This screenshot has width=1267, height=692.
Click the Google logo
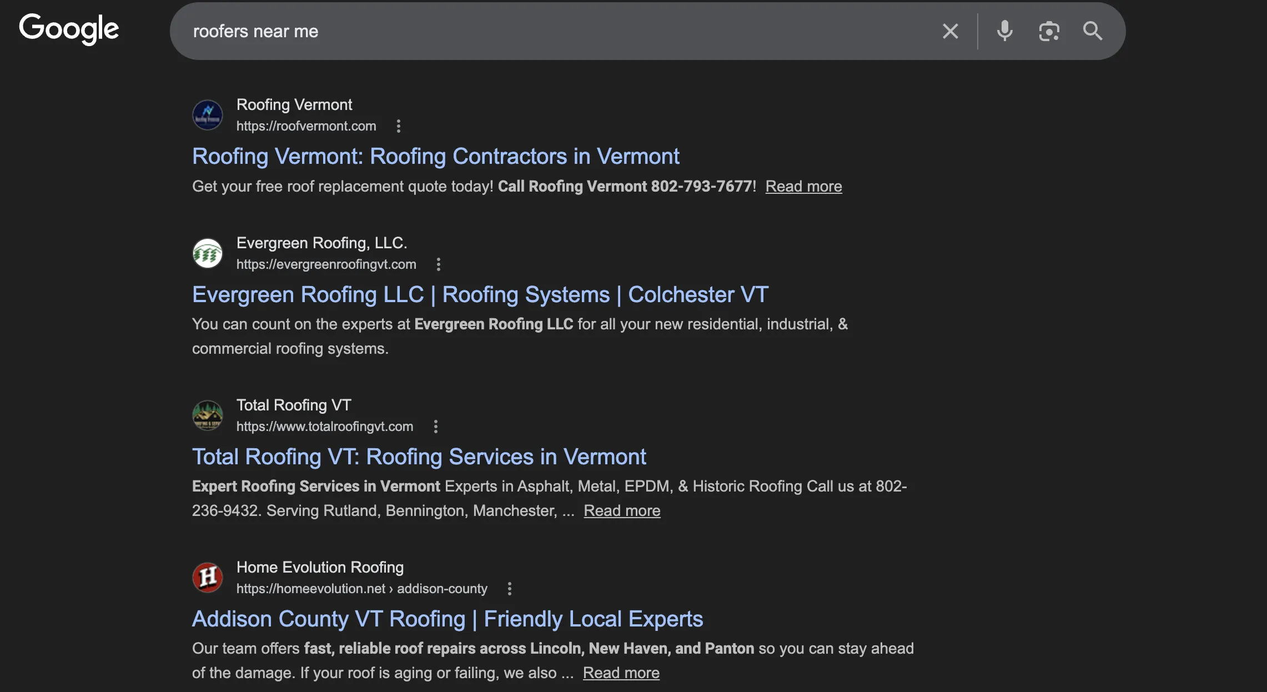coord(69,29)
